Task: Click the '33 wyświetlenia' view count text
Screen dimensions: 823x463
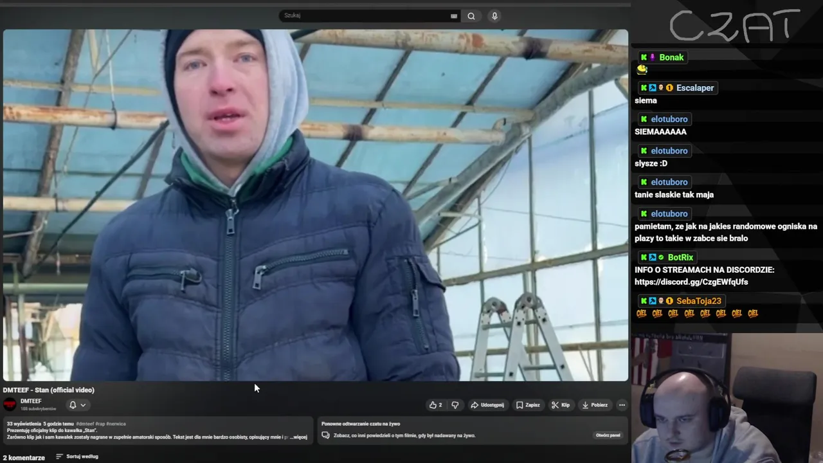Action: pos(24,424)
